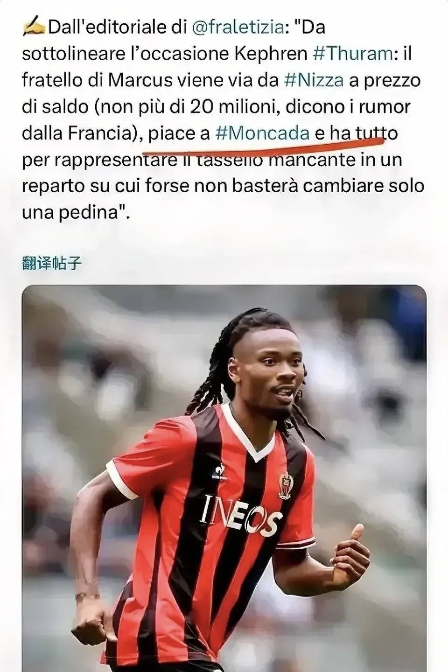Viewport: 448px width, 672px height.
Task: Open the @fraletizia profile mention
Action: point(238,28)
